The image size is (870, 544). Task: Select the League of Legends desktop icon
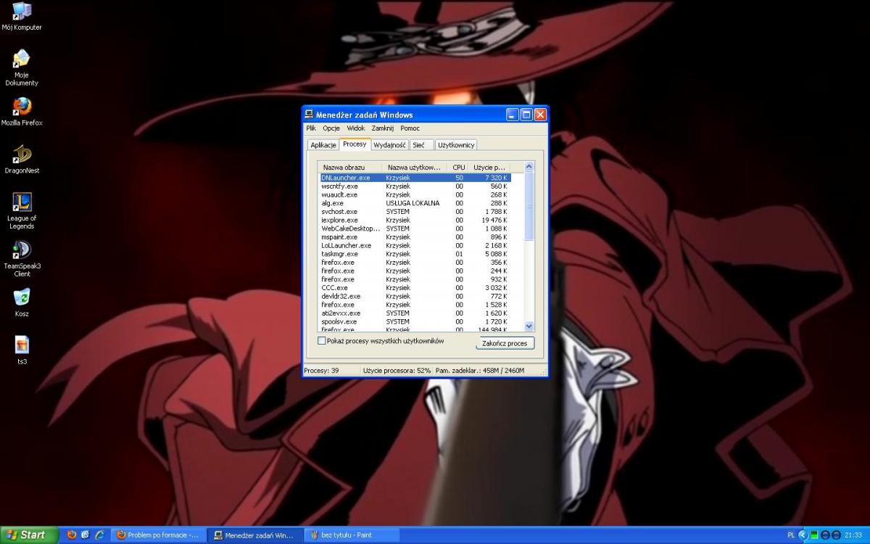(22, 211)
